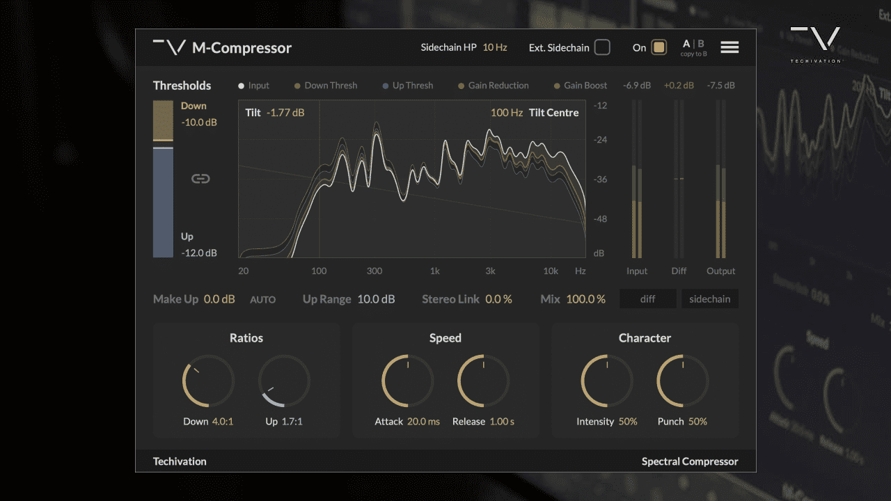
Task: Adjust the Punch knob
Action: [681, 381]
